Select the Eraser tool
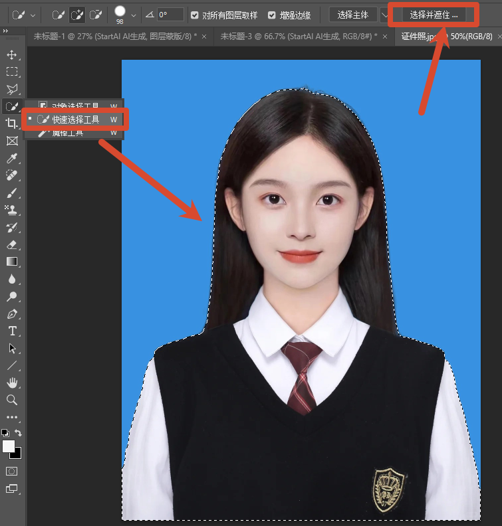The height and width of the screenshot is (526, 502). (x=12, y=244)
